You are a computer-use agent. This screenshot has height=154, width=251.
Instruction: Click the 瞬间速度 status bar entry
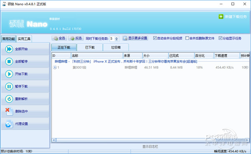(x=230, y=151)
